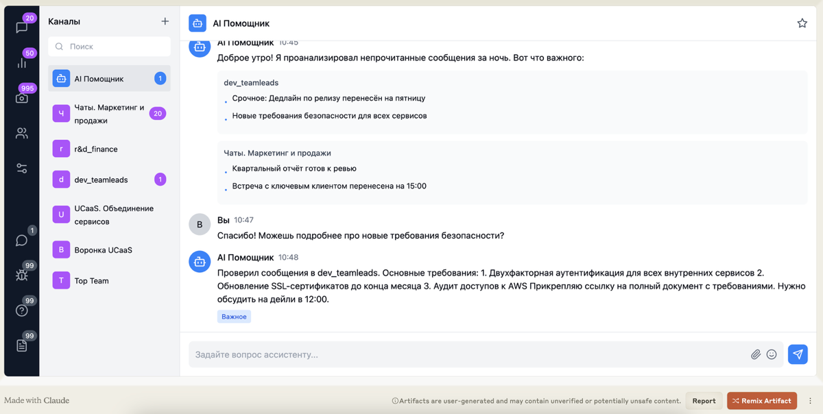The width and height of the screenshot is (823, 414).
Task: Click the robot avatar in the chat header
Action: click(198, 23)
